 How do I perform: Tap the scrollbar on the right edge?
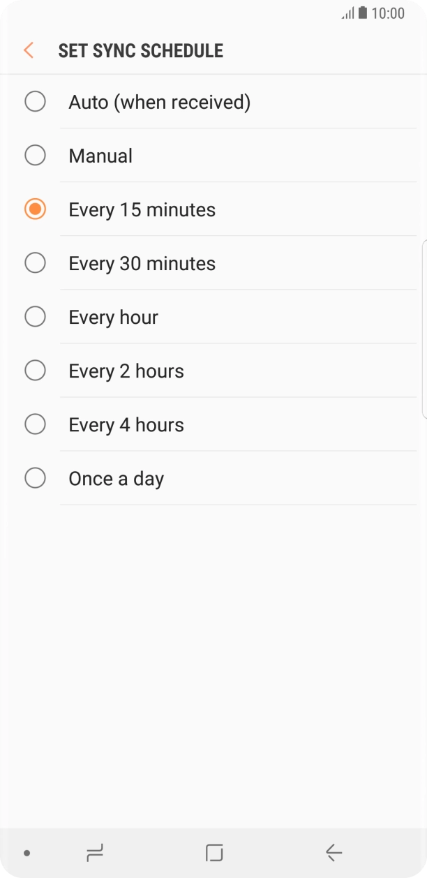pyautogui.click(x=424, y=328)
